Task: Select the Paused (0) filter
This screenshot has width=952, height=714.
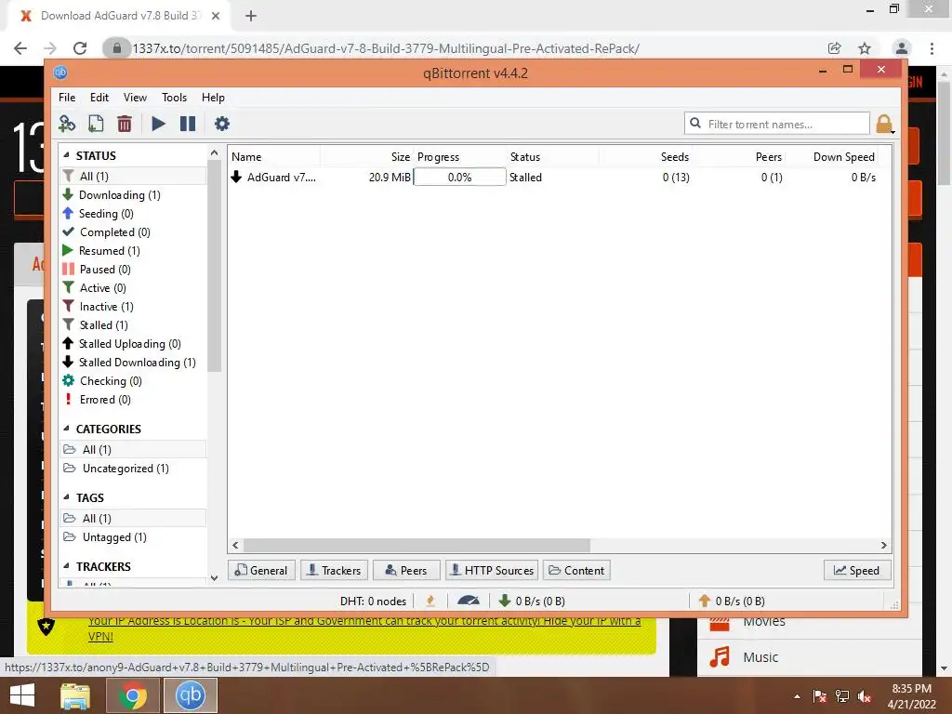Action: click(x=133, y=269)
